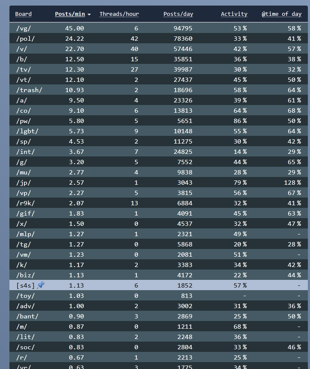This screenshot has width=310, height=369.
Task: Click the 42 threads/hour value for /pol/
Action: (134, 39)
